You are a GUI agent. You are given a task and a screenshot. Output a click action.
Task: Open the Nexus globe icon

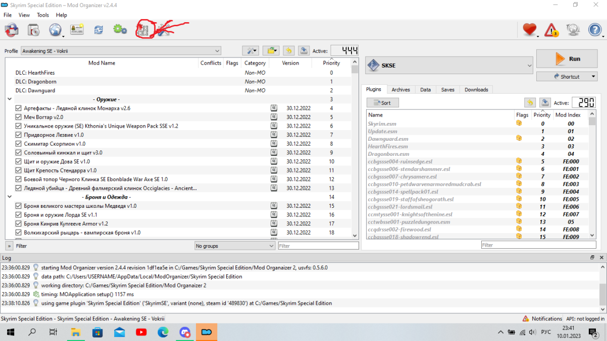point(55,30)
